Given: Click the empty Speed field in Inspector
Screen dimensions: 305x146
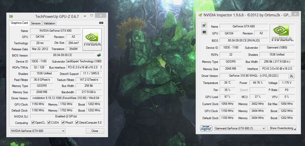Looking at the screenshot, I should click(258, 90).
